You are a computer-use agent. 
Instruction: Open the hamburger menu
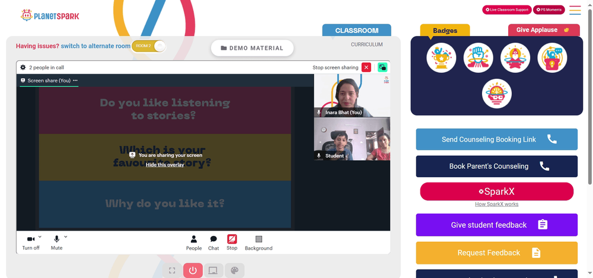click(575, 10)
